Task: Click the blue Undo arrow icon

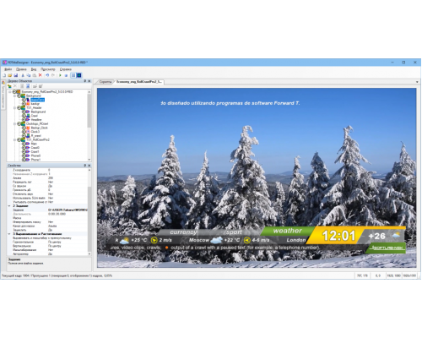Action: (47, 75)
